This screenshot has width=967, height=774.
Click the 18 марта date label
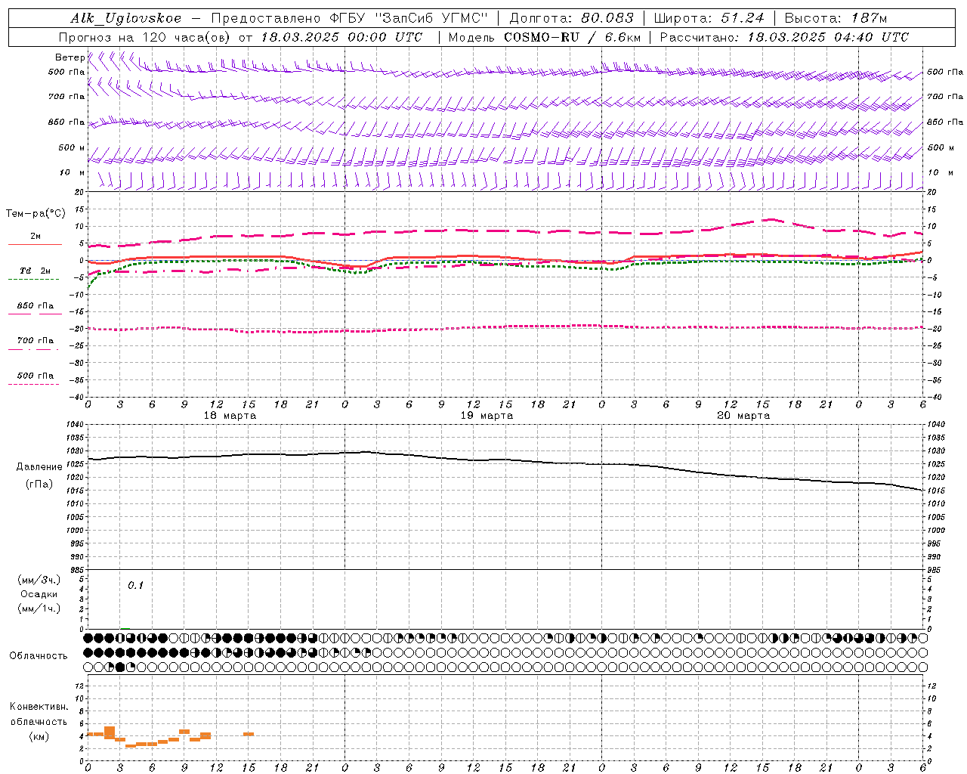click(230, 416)
